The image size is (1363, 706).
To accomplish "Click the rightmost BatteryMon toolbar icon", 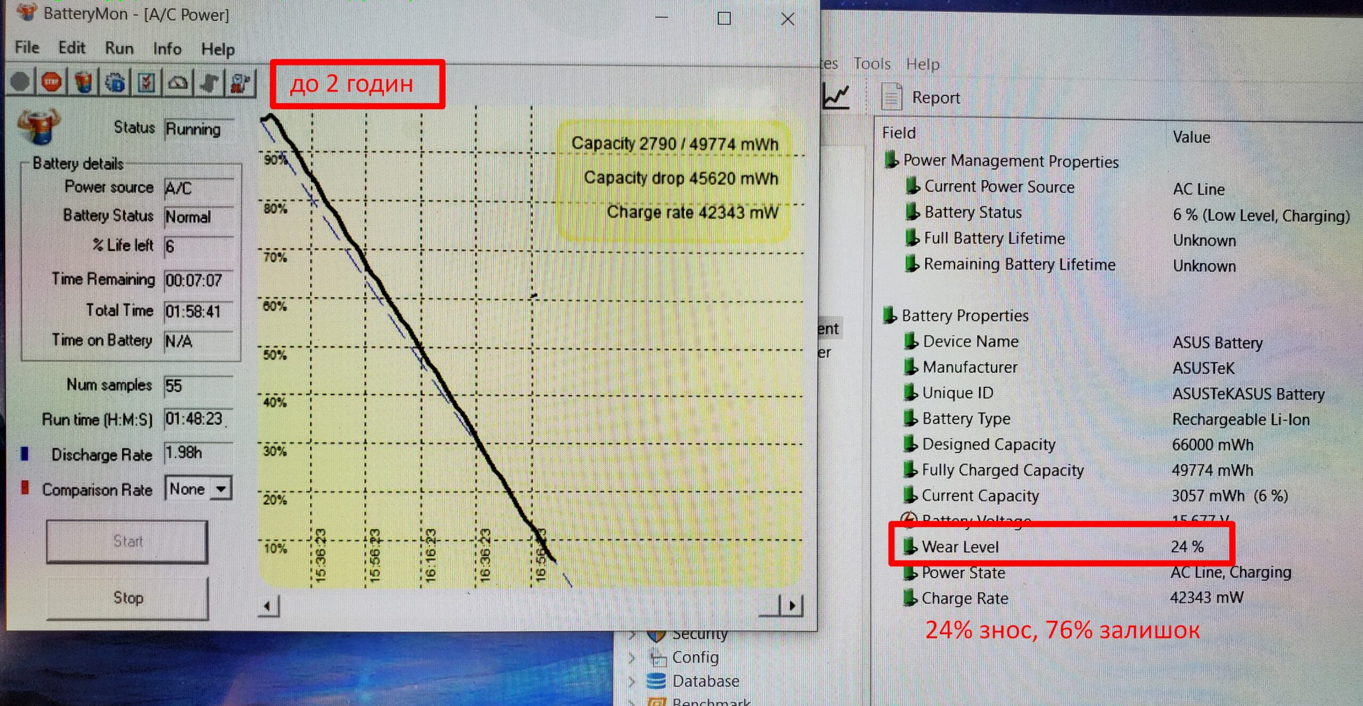I will [x=240, y=83].
